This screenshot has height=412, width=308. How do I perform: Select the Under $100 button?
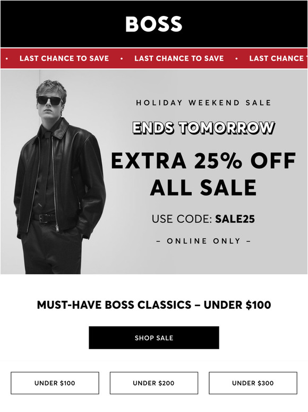coord(55,383)
